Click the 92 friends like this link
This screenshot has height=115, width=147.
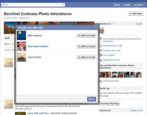111,81
